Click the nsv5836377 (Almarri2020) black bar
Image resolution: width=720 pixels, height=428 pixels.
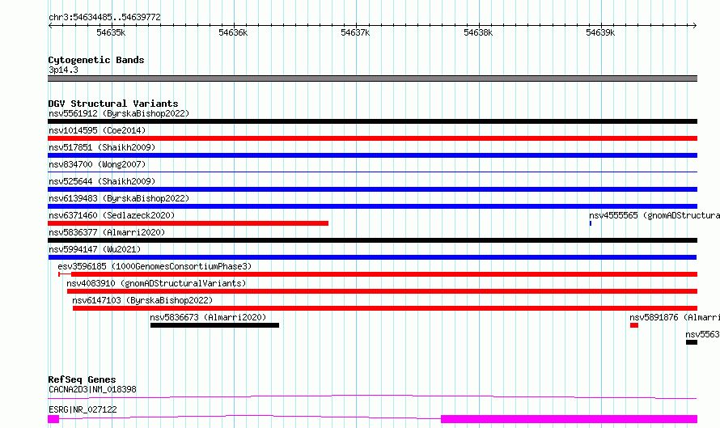pyautogui.click(x=372, y=240)
